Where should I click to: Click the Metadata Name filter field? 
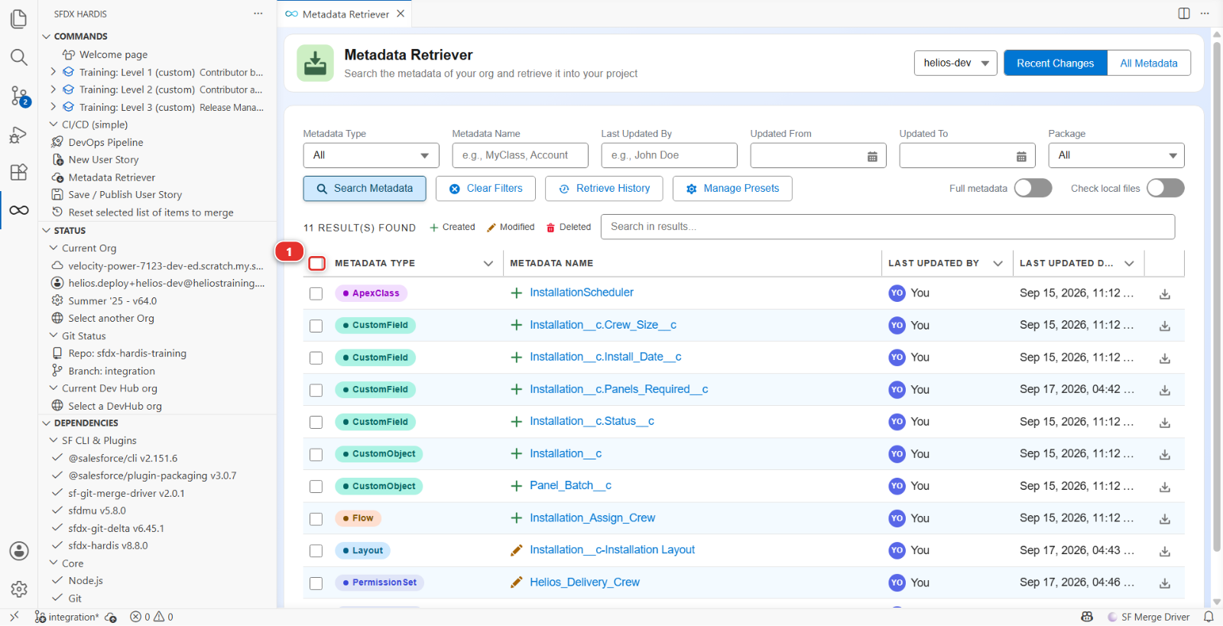click(x=520, y=155)
